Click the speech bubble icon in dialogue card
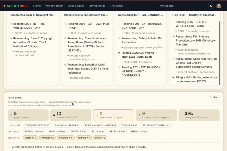The height and width of the screenshot is (151, 227). (x=182, y=115)
